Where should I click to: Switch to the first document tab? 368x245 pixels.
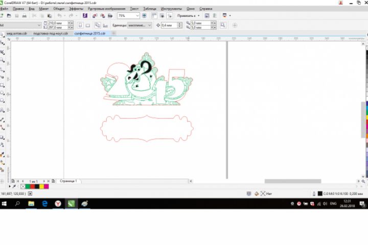[17, 34]
